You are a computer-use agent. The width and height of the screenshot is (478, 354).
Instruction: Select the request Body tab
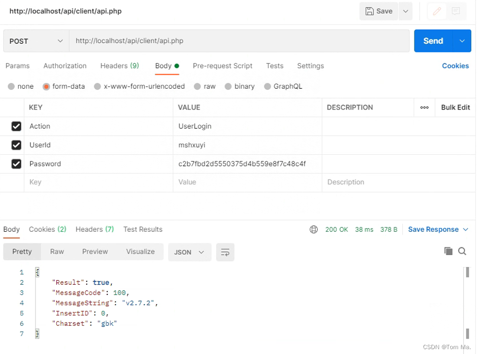167,66
